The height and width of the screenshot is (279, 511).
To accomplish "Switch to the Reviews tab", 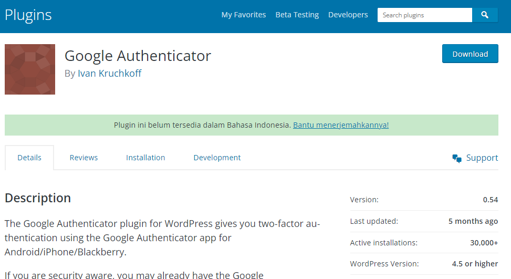I will pyautogui.click(x=84, y=158).
